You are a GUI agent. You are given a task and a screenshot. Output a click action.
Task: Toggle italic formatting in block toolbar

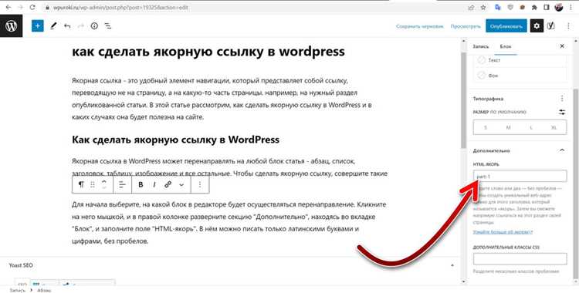coord(154,184)
